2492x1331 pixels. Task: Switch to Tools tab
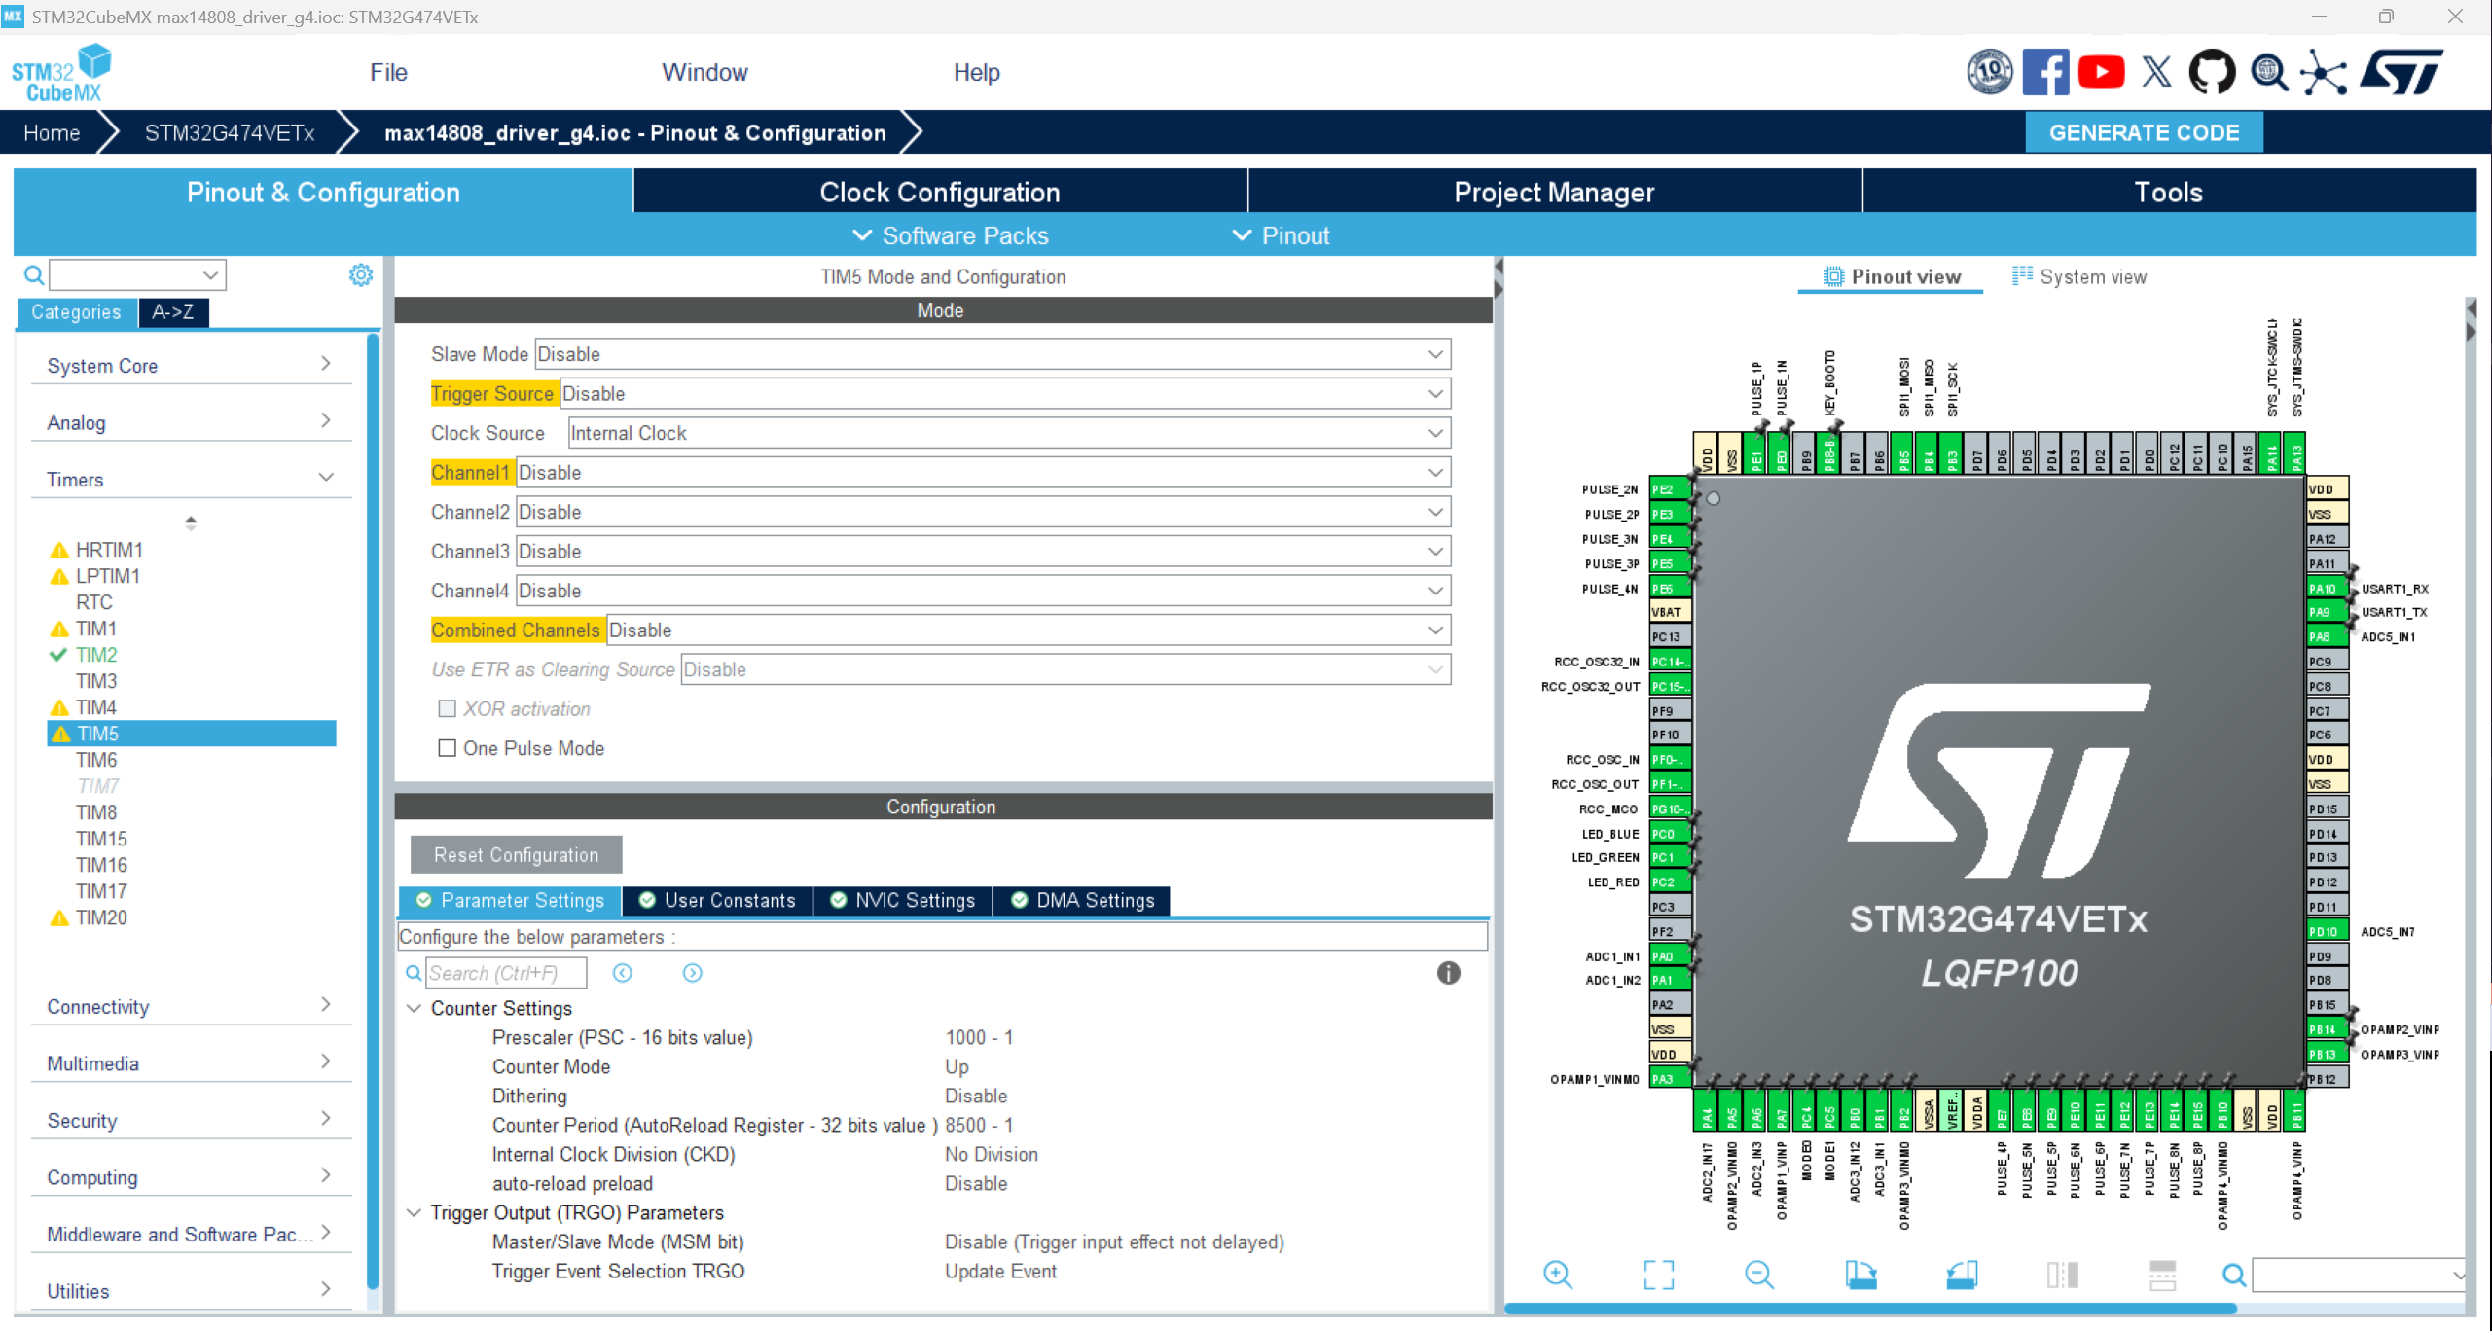[x=2168, y=193]
